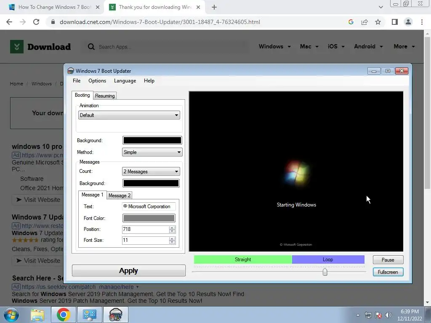The height and width of the screenshot is (323, 431).
Task: Click the Google icon in address bar
Action: pos(351,22)
